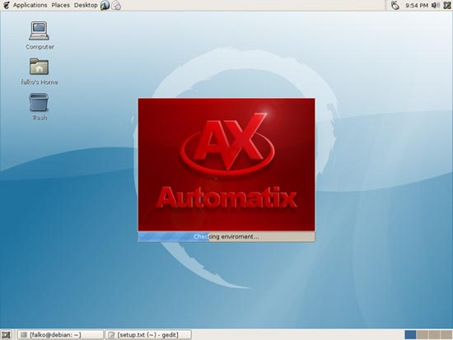
Task: Open the Places menu
Action: click(x=60, y=5)
